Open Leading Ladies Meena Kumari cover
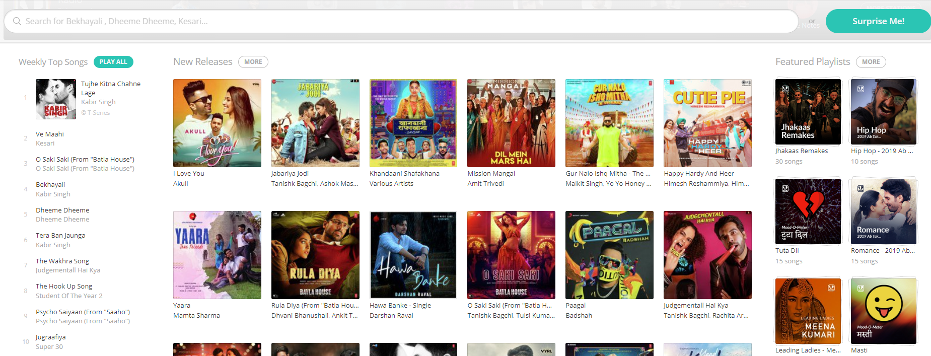931x356 pixels. [x=808, y=311]
